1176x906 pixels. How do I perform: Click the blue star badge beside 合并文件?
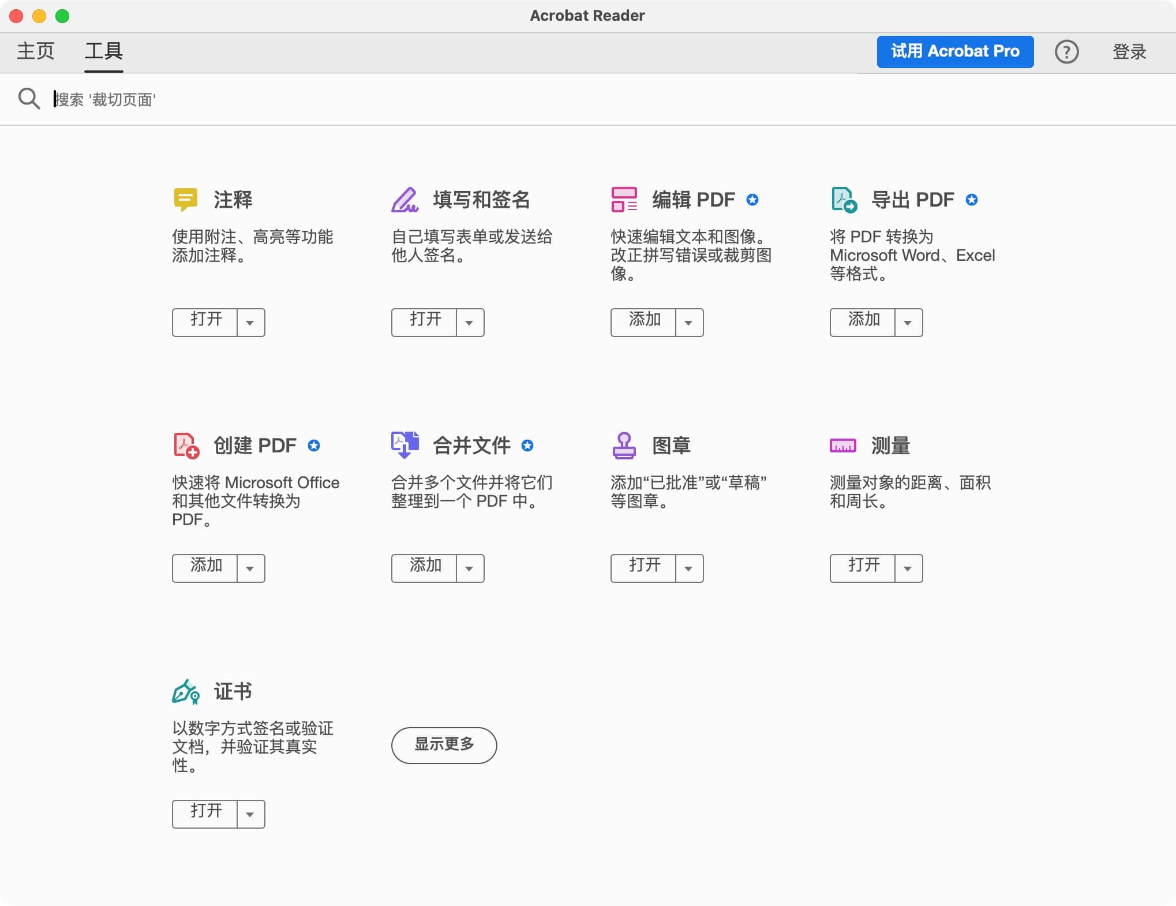pos(527,445)
